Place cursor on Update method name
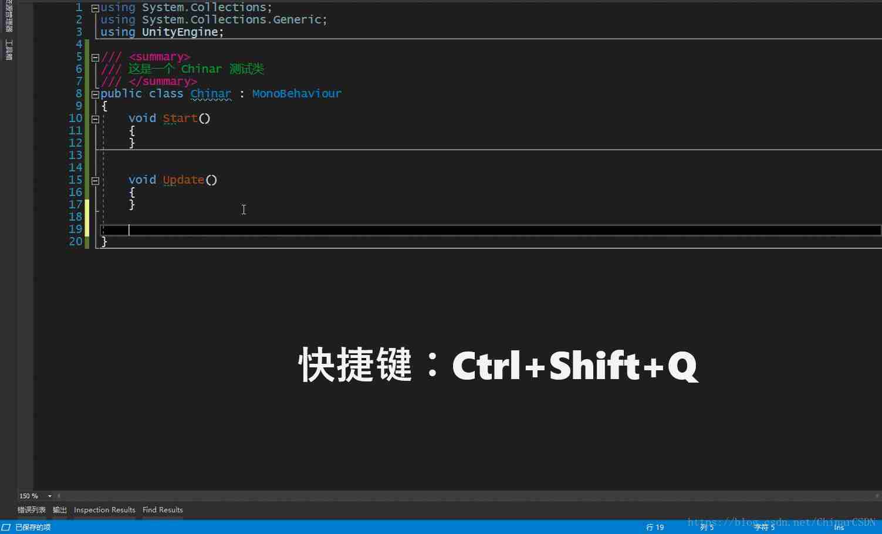Viewport: 882px width, 534px height. (184, 180)
